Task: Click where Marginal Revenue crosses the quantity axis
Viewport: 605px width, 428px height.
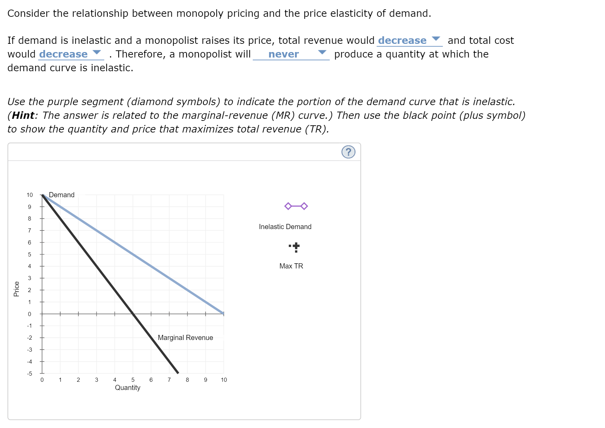Action: 133,314
